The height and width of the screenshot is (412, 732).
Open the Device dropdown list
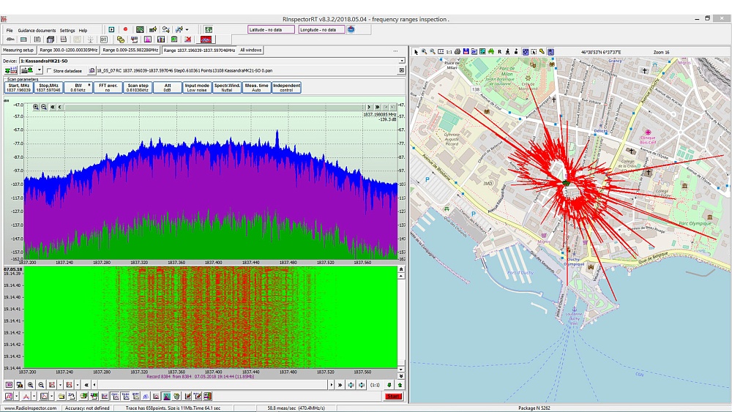pyautogui.click(x=403, y=61)
